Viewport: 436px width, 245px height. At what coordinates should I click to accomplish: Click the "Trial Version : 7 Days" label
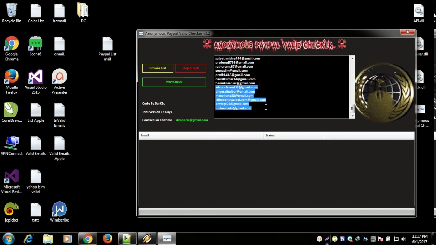coord(157,112)
